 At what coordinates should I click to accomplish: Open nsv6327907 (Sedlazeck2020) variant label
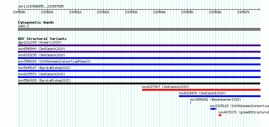click(165, 87)
